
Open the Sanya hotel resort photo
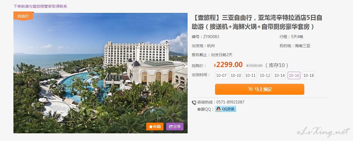[100, 73]
